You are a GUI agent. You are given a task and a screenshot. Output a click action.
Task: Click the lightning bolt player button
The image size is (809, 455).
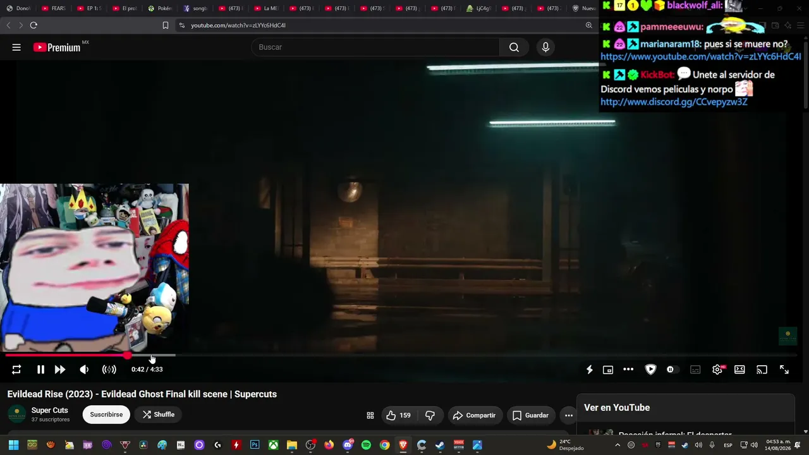pos(589,370)
